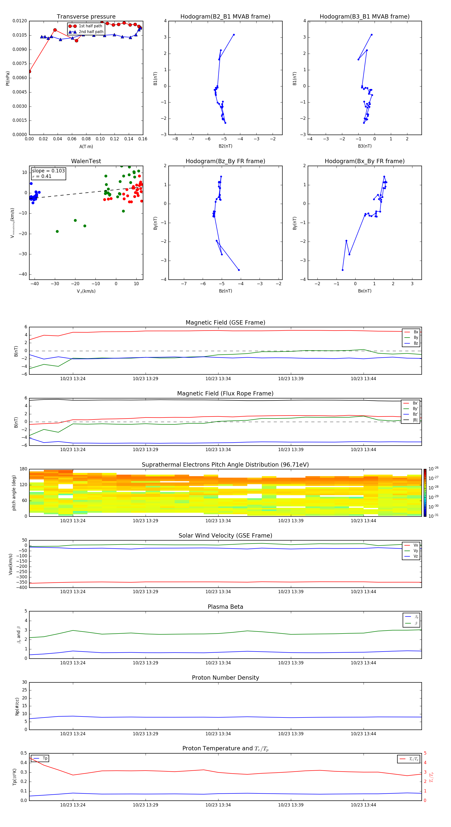Click the pitch angle color scale bar
Viewport: 451px width, 827px height.
tap(425, 493)
